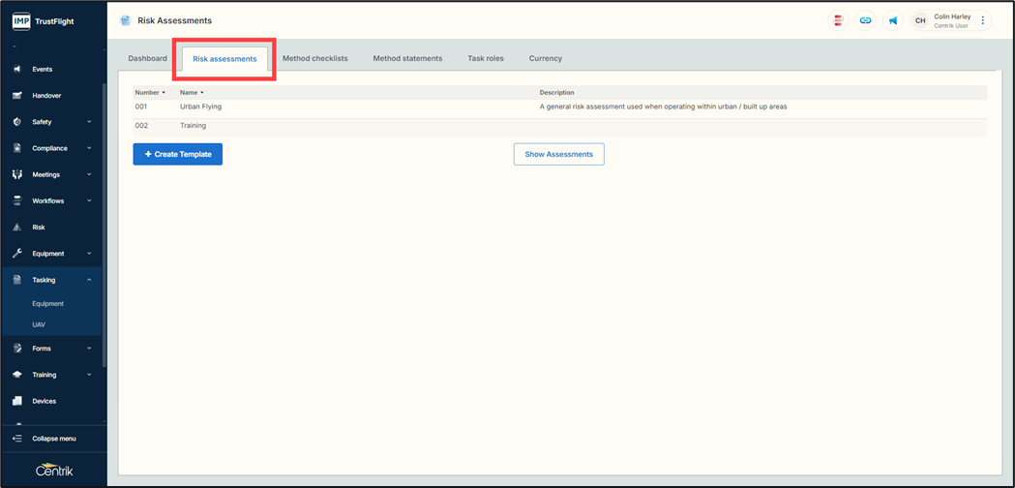This screenshot has height=488, width=1015.
Task: Click the red database icon in header
Action: 839,20
